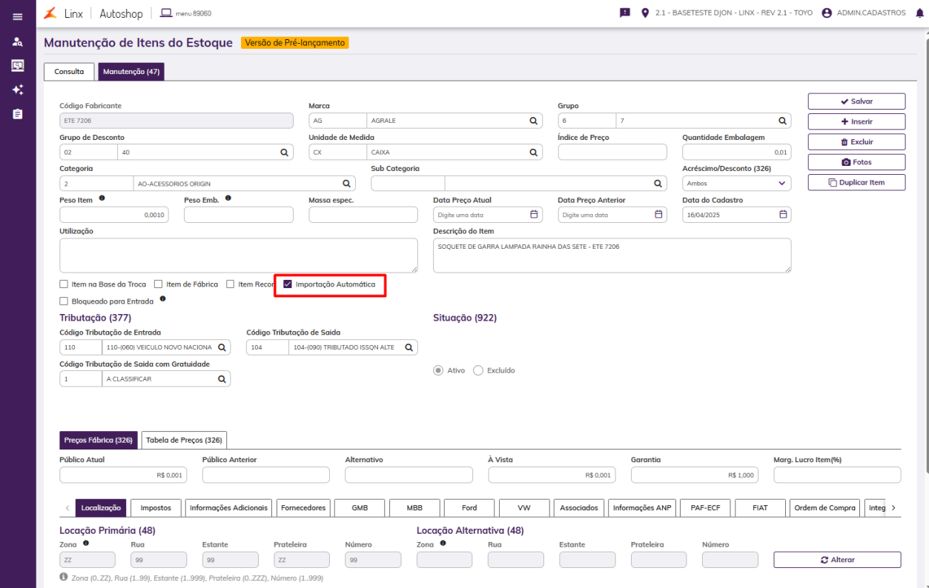Open calendar icon for Data do Cadastro
929x588 pixels.
coord(783,215)
